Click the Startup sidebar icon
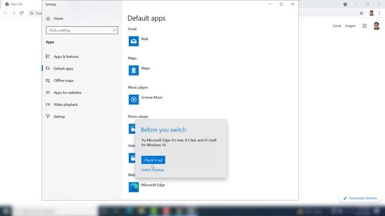The width and height of the screenshot is (385, 216). tap(48, 116)
